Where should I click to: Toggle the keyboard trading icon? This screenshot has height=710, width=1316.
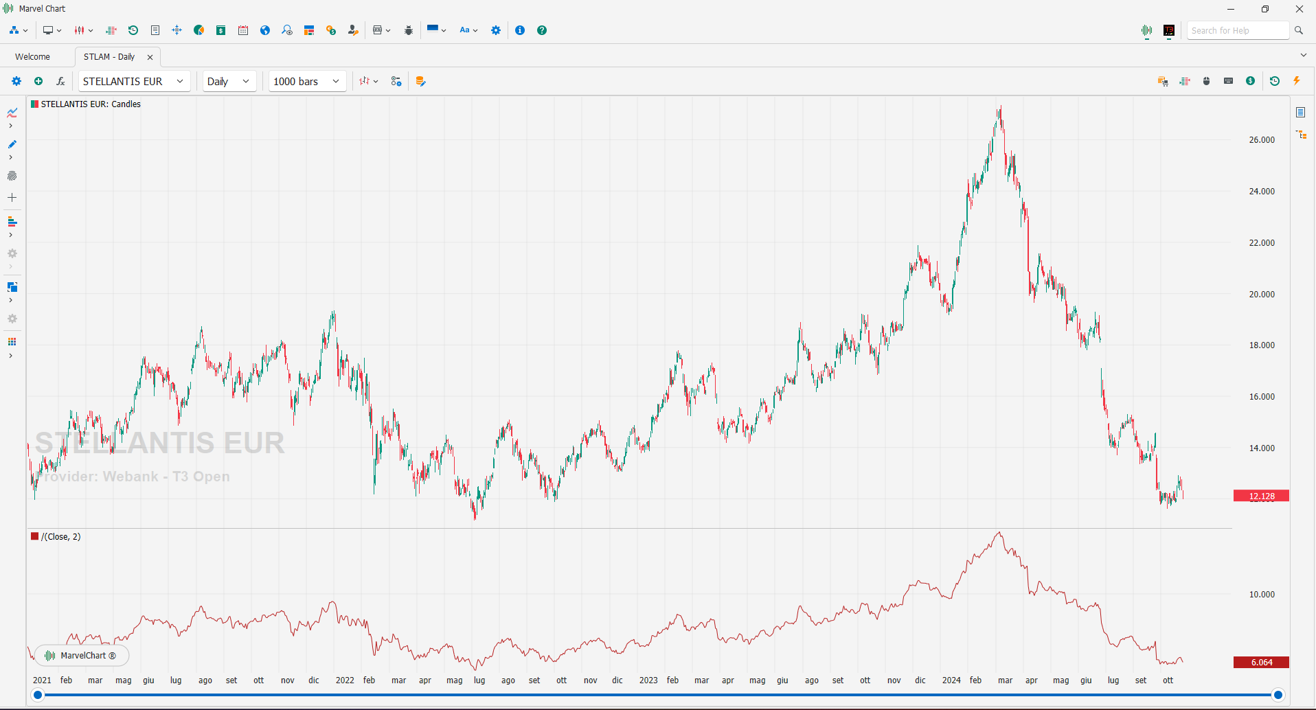point(1229,81)
